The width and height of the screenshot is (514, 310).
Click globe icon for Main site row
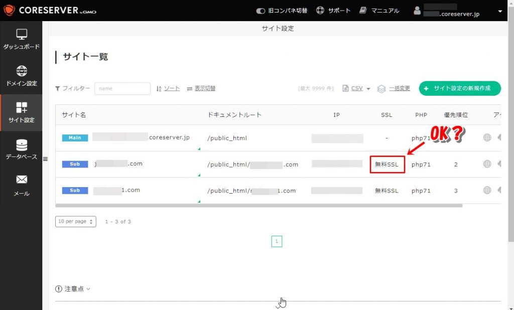coord(487,137)
